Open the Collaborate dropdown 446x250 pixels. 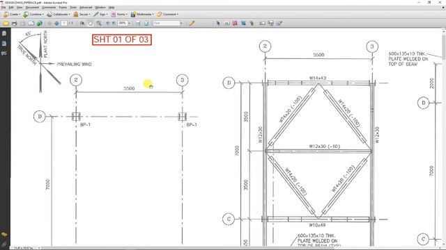click(x=59, y=14)
